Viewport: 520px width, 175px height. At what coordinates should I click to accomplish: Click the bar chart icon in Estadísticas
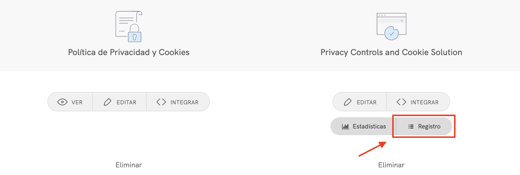[345, 126]
